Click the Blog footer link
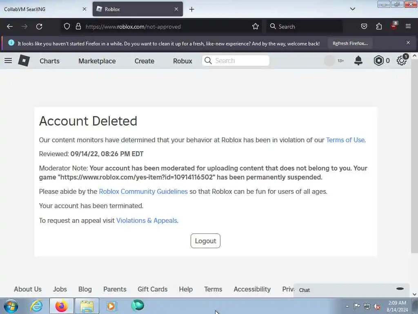This screenshot has width=418, height=314. 85,289
